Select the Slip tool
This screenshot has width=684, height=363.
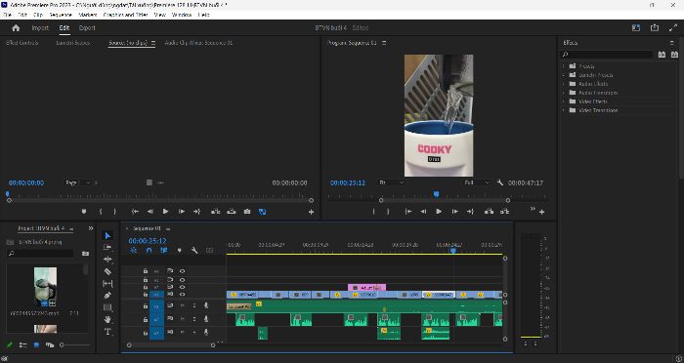(x=107, y=284)
